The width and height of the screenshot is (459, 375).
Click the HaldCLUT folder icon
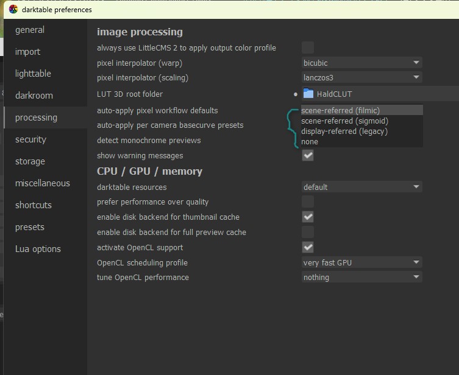308,94
